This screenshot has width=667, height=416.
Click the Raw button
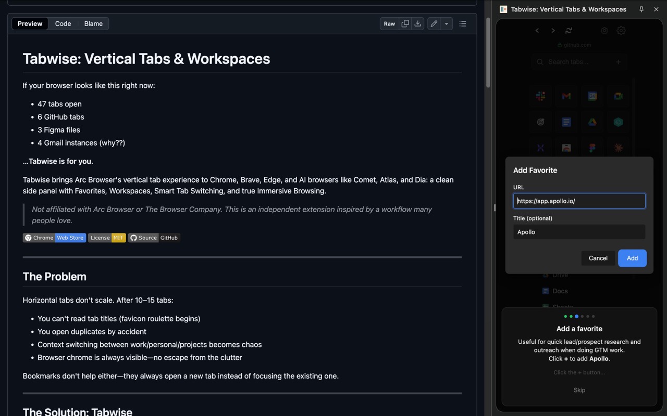point(389,23)
